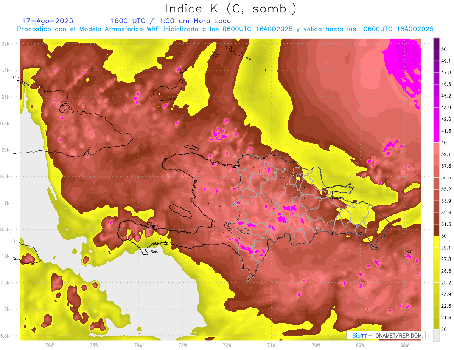The image size is (454, 350).
Task: Click the '20N' latitude label
Action: (6, 150)
